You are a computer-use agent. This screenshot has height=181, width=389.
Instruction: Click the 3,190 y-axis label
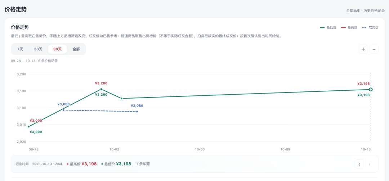(x=21, y=91)
